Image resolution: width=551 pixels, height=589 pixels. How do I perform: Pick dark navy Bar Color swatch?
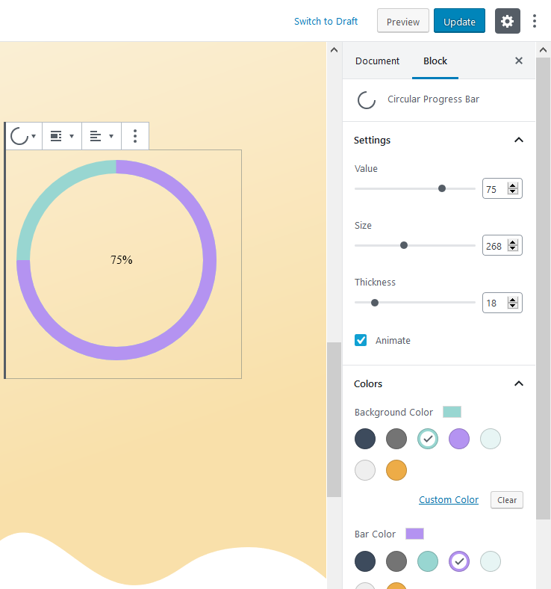click(x=364, y=561)
